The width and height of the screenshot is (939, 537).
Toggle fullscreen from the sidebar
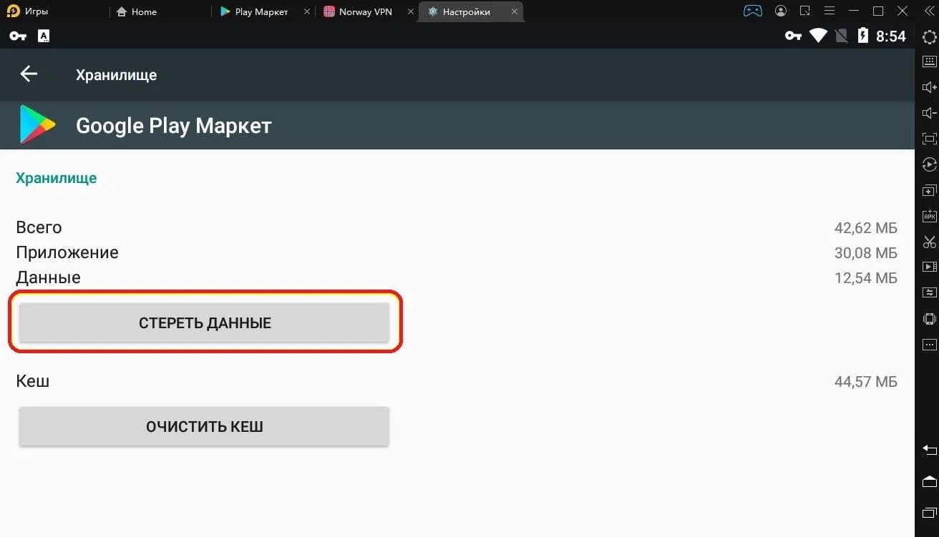point(929,139)
